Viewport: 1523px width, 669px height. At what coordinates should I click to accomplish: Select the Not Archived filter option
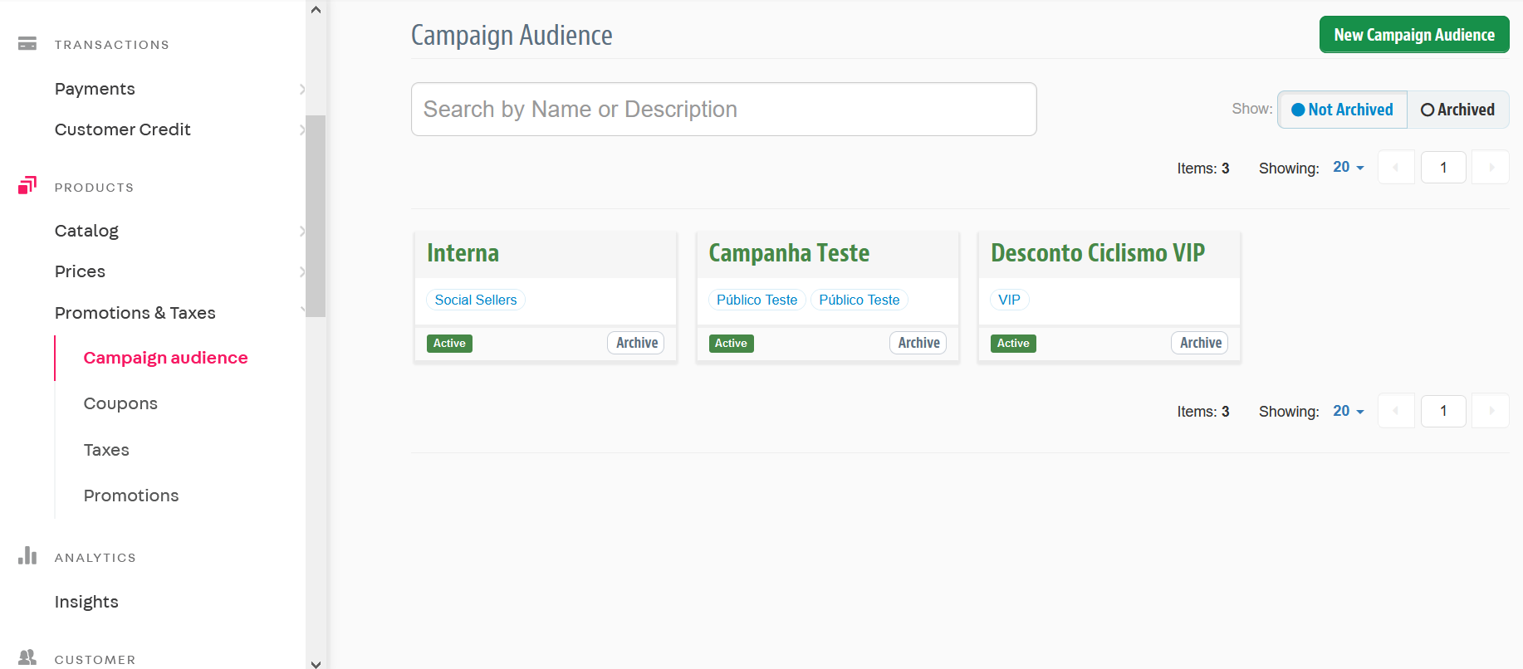coord(1342,110)
